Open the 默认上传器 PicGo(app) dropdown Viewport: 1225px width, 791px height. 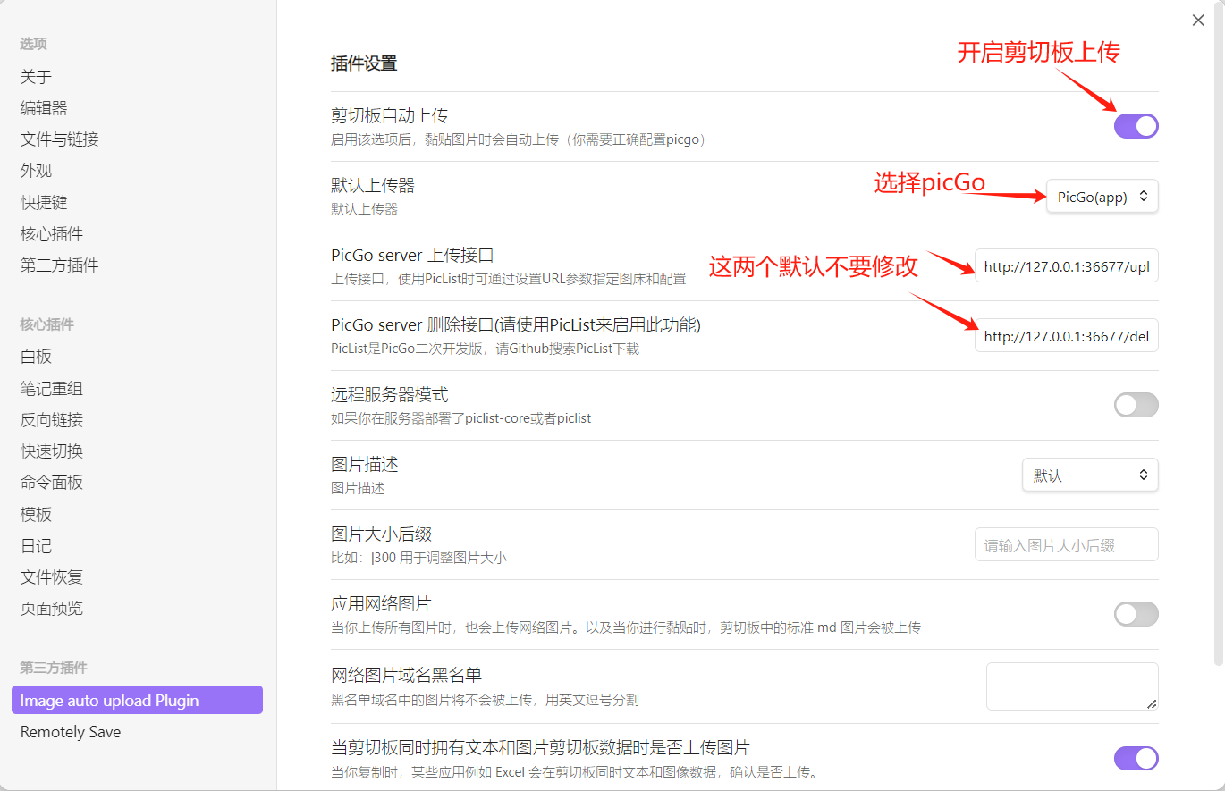click(x=1102, y=197)
